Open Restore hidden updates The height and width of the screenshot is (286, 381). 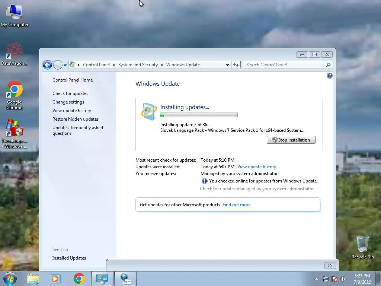click(x=75, y=119)
